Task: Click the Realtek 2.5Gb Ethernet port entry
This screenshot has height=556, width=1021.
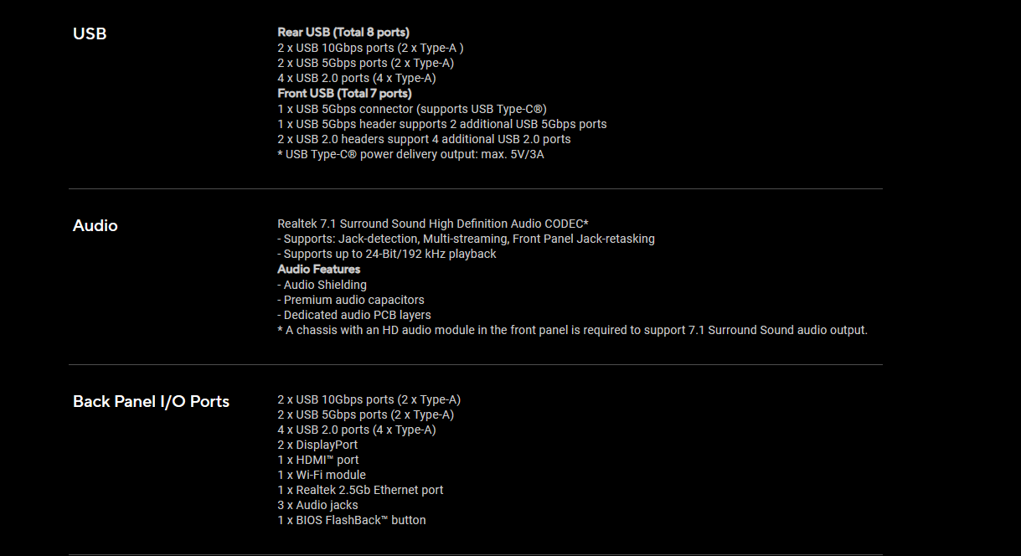Action: (x=361, y=490)
